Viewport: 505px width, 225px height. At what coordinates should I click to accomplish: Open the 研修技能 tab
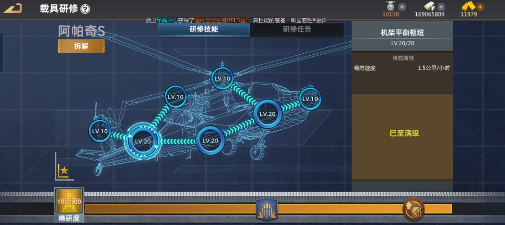pyautogui.click(x=204, y=29)
